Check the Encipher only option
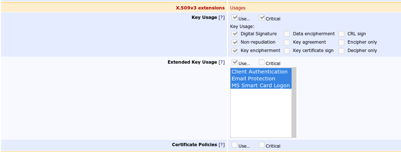Image resolution: width=401 pixels, height=152 pixels. tap(341, 42)
